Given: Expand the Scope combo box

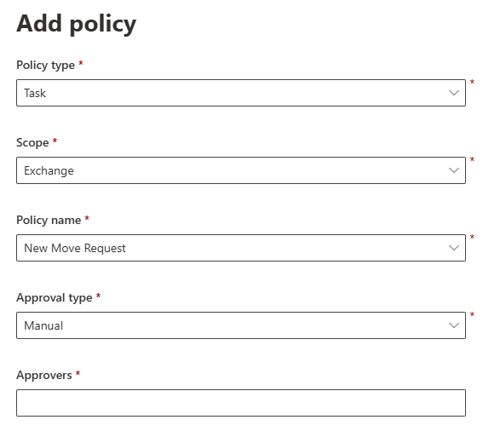Looking at the screenshot, I should coord(241,170).
